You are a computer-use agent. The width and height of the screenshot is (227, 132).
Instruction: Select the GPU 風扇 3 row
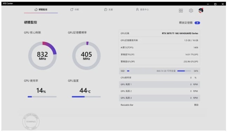[160, 98]
